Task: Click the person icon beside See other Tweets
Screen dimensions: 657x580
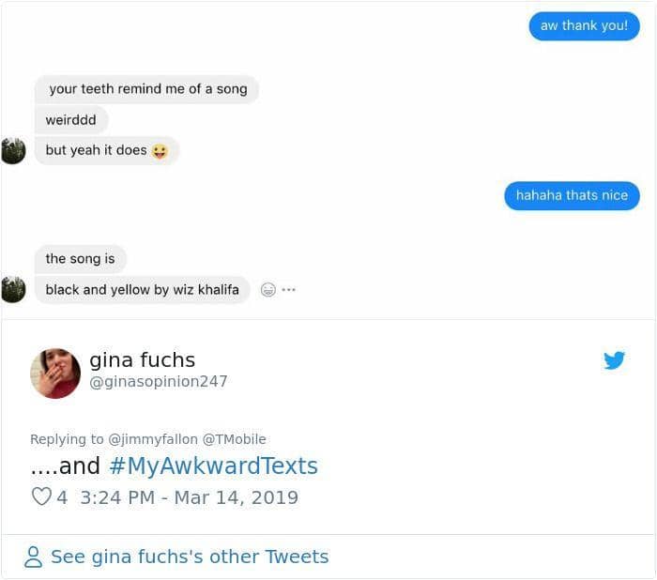Action: point(34,557)
